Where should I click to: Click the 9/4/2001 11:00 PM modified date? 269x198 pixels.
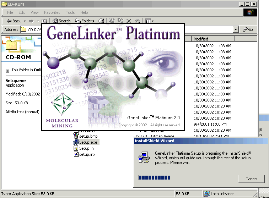210,124
